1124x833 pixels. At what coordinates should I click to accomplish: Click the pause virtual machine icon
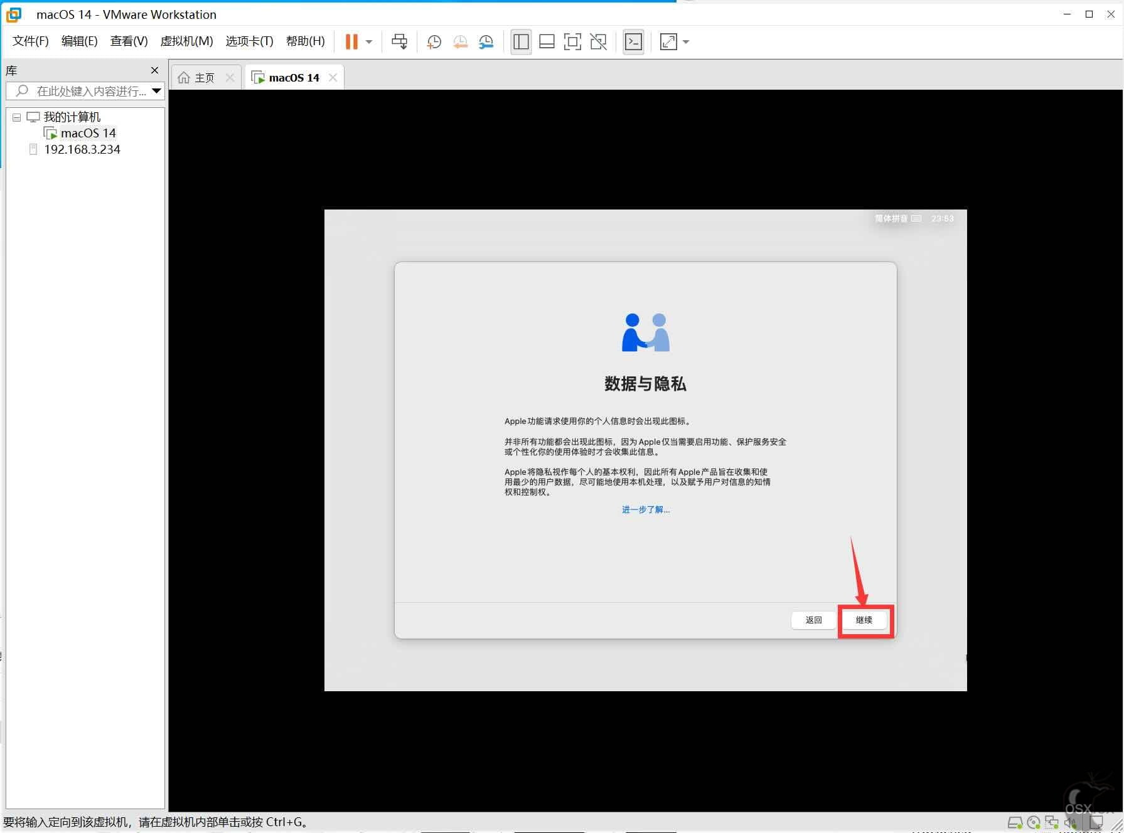pyautogui.click(x=351, y=41)
